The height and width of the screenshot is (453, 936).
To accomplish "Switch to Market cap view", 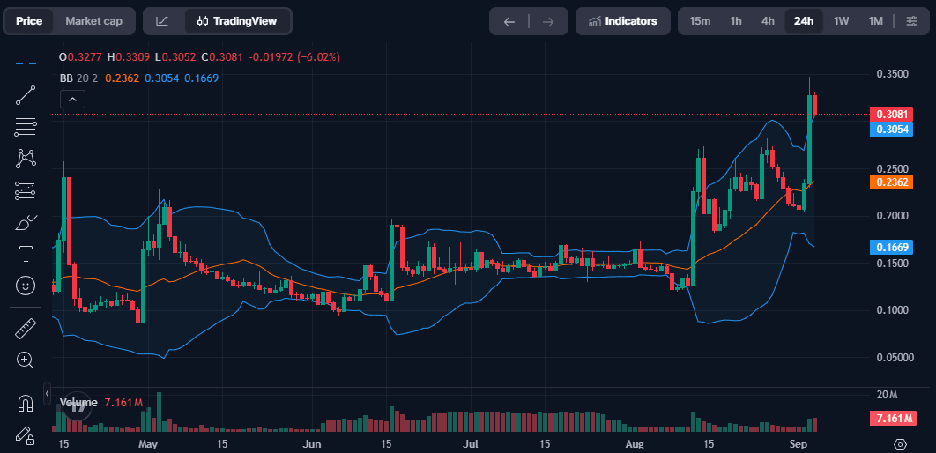I will [93, 21].
